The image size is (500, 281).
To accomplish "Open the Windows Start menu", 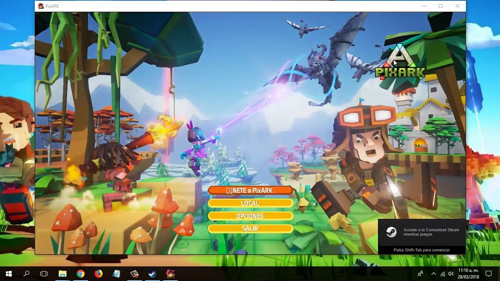I will pyautogui.click(x=9, y=274).
